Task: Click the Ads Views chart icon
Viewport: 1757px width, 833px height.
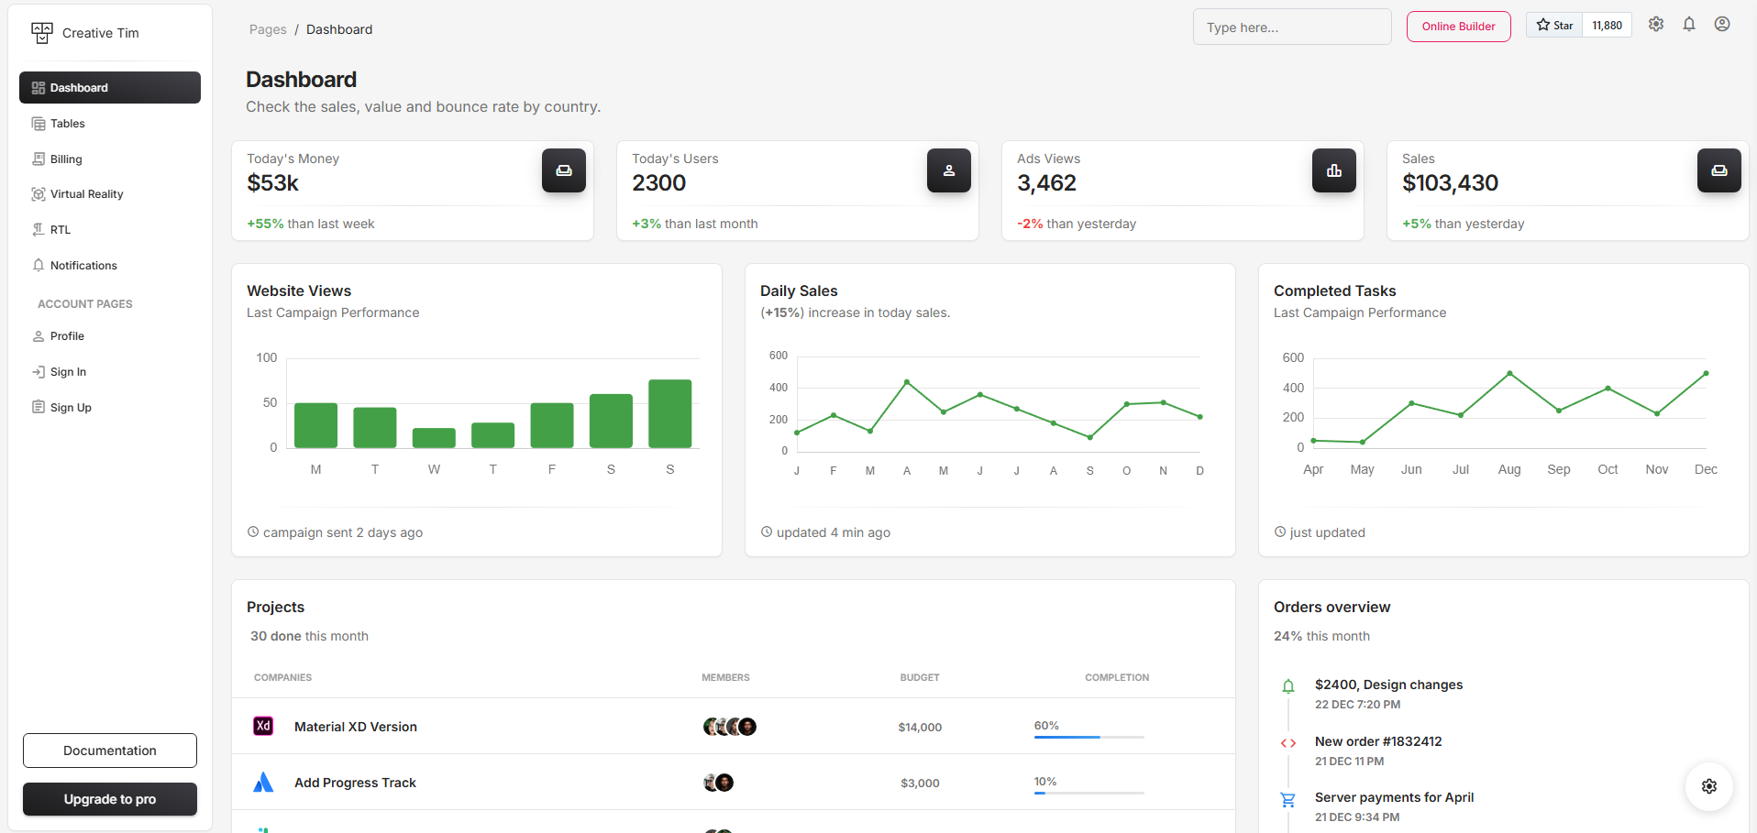Action: [1334, 170]
